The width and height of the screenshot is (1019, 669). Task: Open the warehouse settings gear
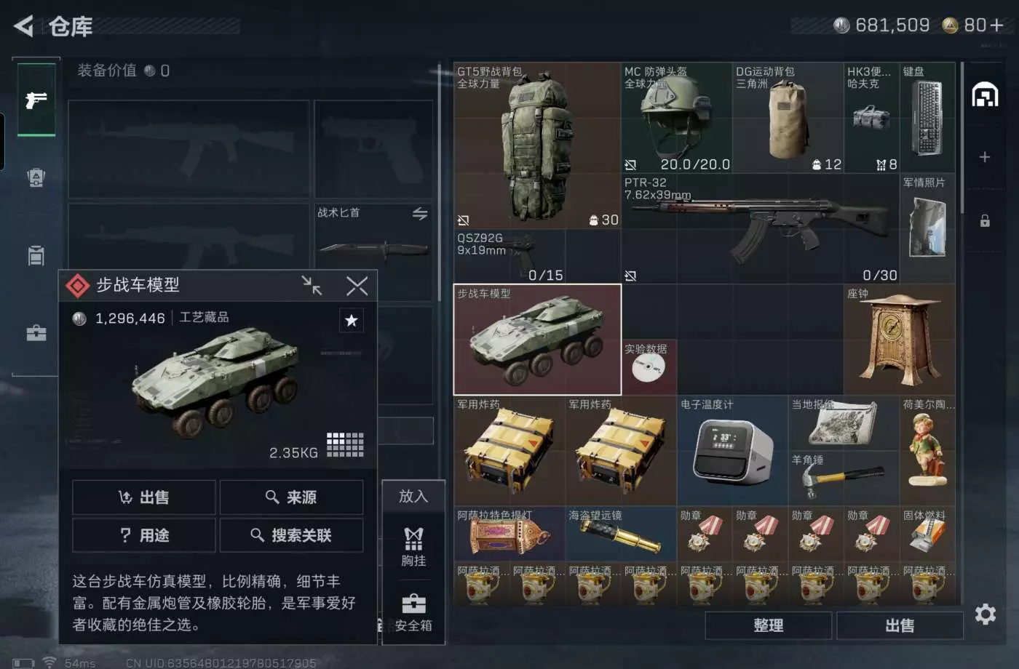coord(986,614)
